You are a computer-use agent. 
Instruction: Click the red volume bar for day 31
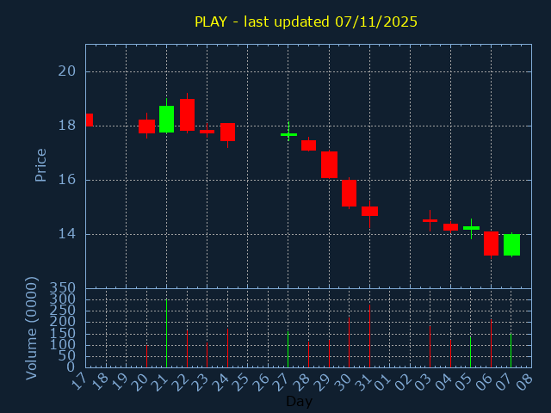[369, 336]
